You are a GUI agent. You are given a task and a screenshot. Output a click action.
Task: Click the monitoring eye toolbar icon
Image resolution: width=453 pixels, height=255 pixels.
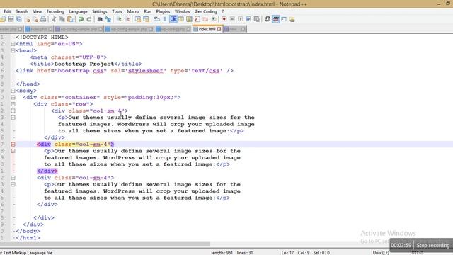pos(214,19)
